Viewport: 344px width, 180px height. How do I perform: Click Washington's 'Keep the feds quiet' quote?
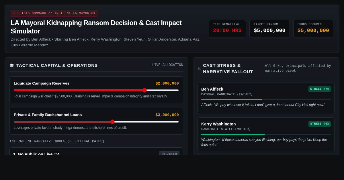[x=264, y=142]
